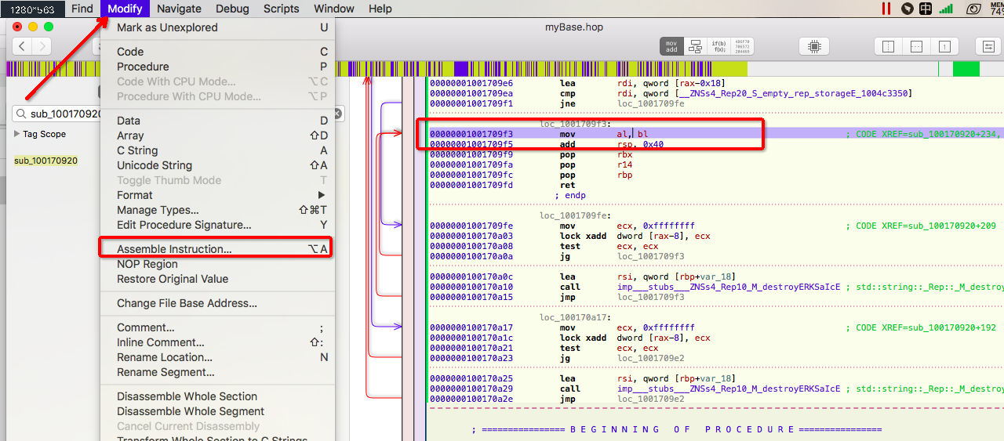Clear the symbol search field
Image resolution: width=1004 pixels, height=441 pixels.
[338, 114]
